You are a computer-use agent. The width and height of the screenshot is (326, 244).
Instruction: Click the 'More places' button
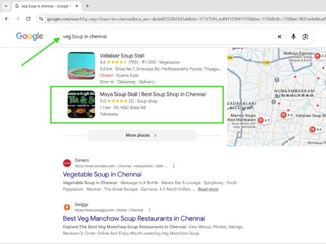coord(142,135)
